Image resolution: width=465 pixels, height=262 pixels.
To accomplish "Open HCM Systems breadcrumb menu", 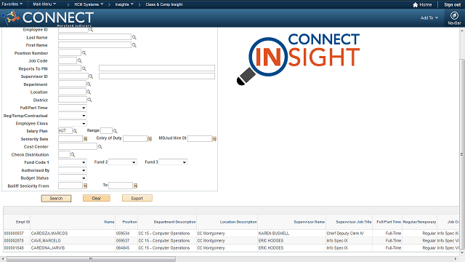I will click(x=89, y=4).
